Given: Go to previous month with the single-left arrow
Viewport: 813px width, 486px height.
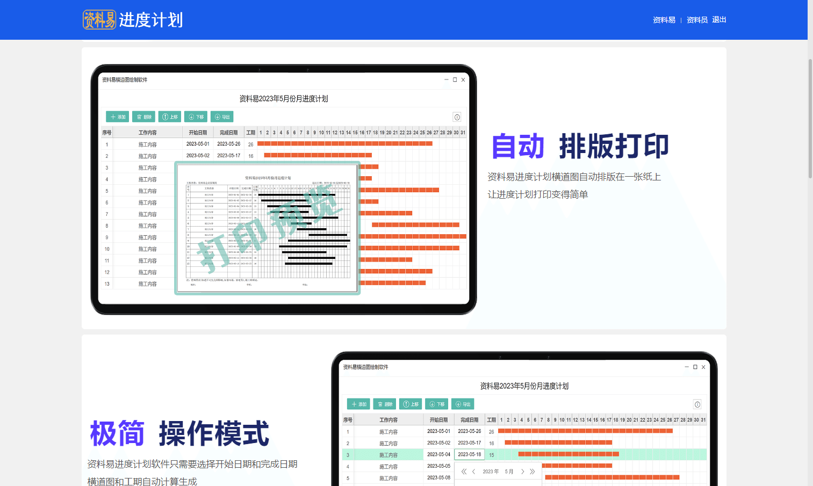Looking at the screenshot, I should 474,472.
